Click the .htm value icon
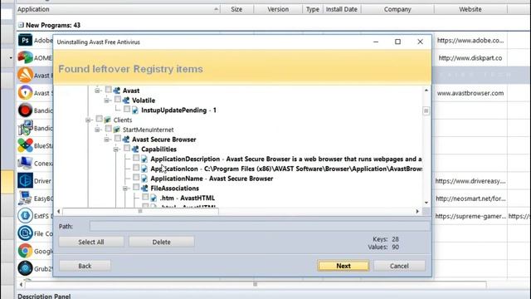This screenshot has height=299, width=531. tap(153, 198)
